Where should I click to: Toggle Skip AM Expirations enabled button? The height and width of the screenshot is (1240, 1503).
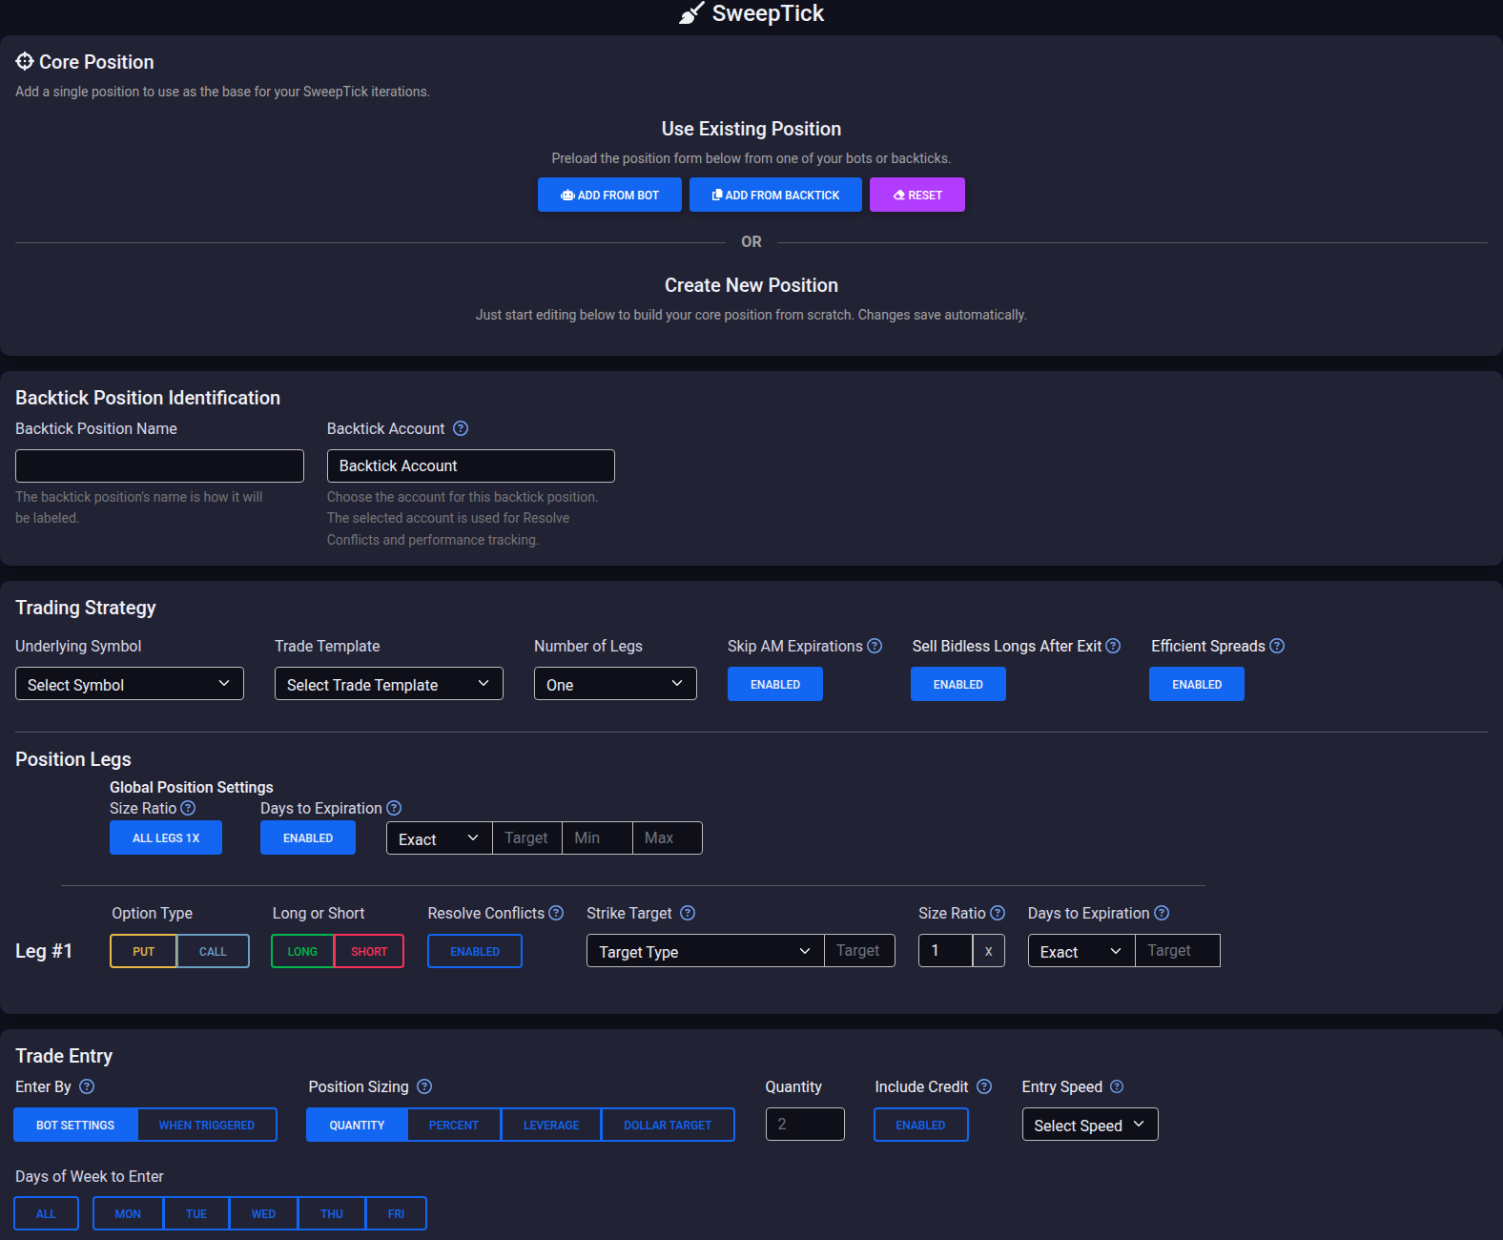point(775,684)
